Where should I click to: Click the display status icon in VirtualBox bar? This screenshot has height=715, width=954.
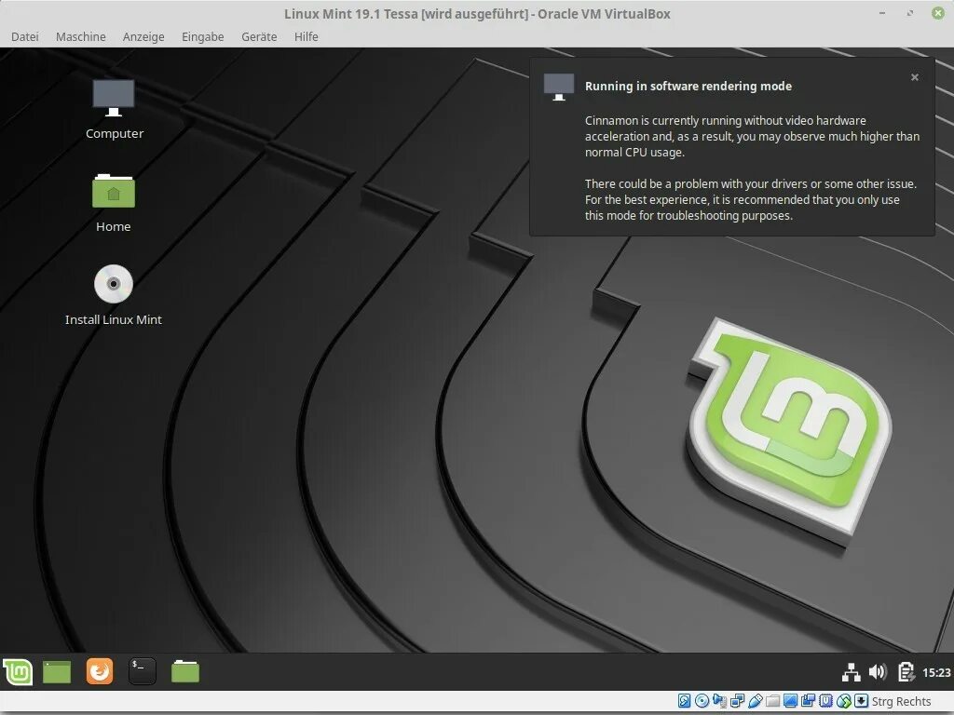(x=790, y=701)
